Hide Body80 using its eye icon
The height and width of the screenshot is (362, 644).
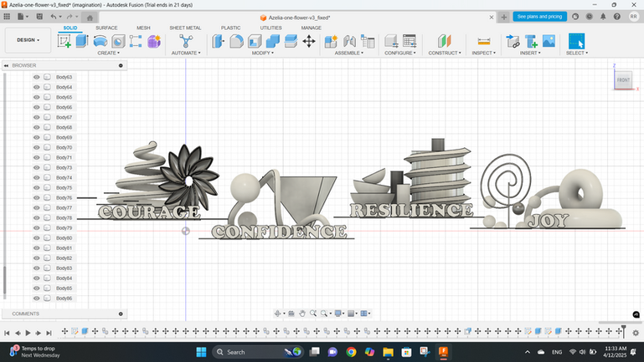pyautogui.click(x=37, y=237)
